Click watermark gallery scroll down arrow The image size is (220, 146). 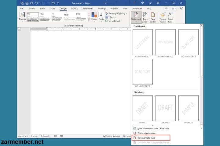tap(201, 124)
